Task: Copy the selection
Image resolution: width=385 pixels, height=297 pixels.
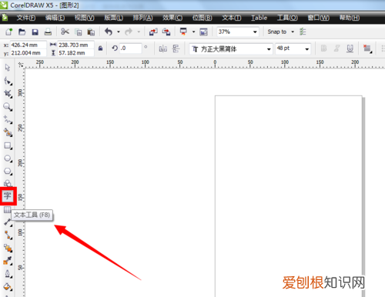Action: (x=79, y=32)
